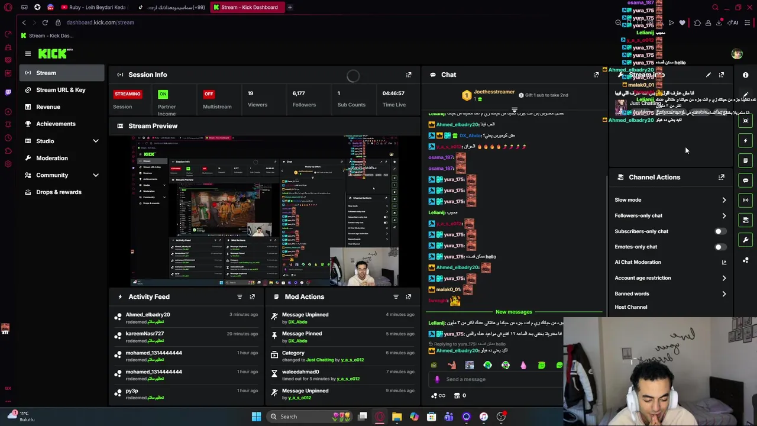Screen dimensions: 757x426
Task: Reload the browser page
Action: click(45, 22)
